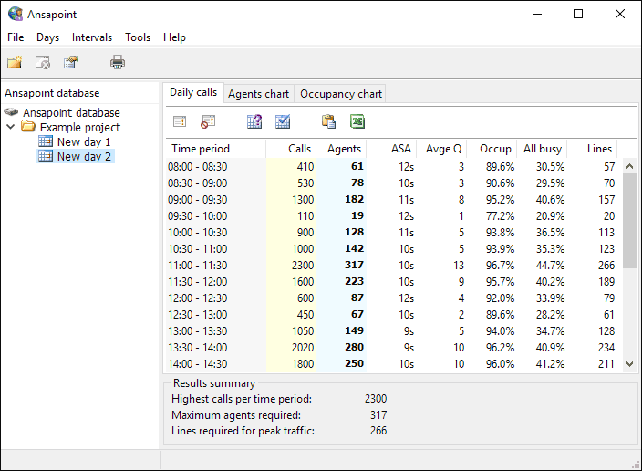Click the Ansapoint database drive icon
The image size is (642, 471).
(x=12, y=112)
